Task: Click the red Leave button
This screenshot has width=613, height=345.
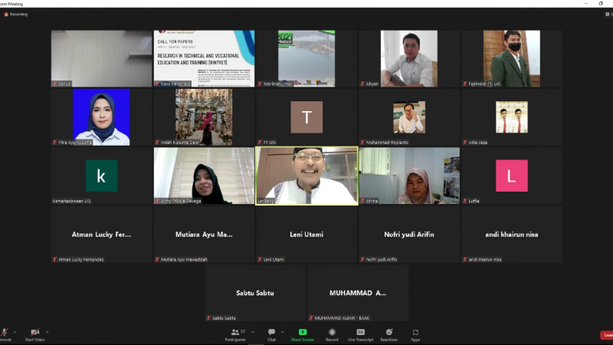Action: coord(607,335)
